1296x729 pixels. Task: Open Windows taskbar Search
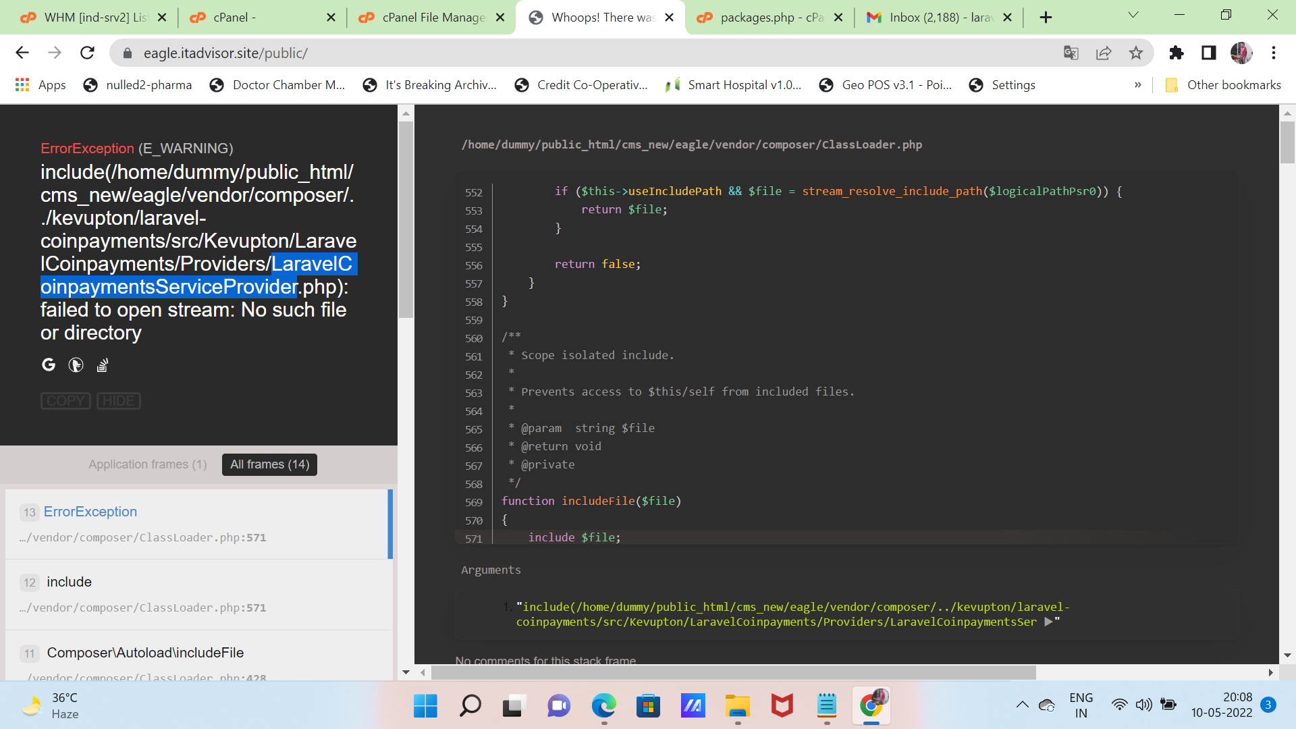click(470, 706)
